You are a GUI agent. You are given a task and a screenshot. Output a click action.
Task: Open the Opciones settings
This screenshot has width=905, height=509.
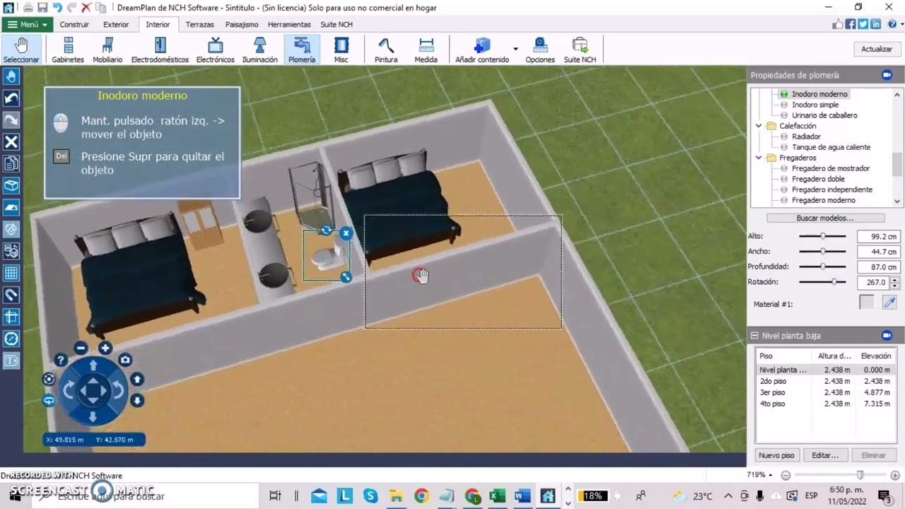coord(540,50)
